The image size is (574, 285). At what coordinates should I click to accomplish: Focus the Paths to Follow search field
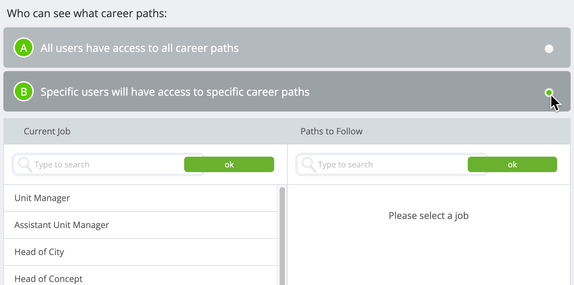click(x=382, y=164)
